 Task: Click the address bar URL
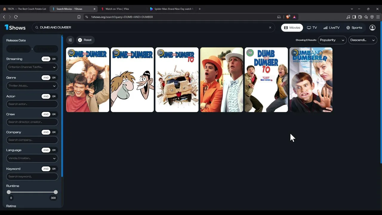tap(122, 17)
